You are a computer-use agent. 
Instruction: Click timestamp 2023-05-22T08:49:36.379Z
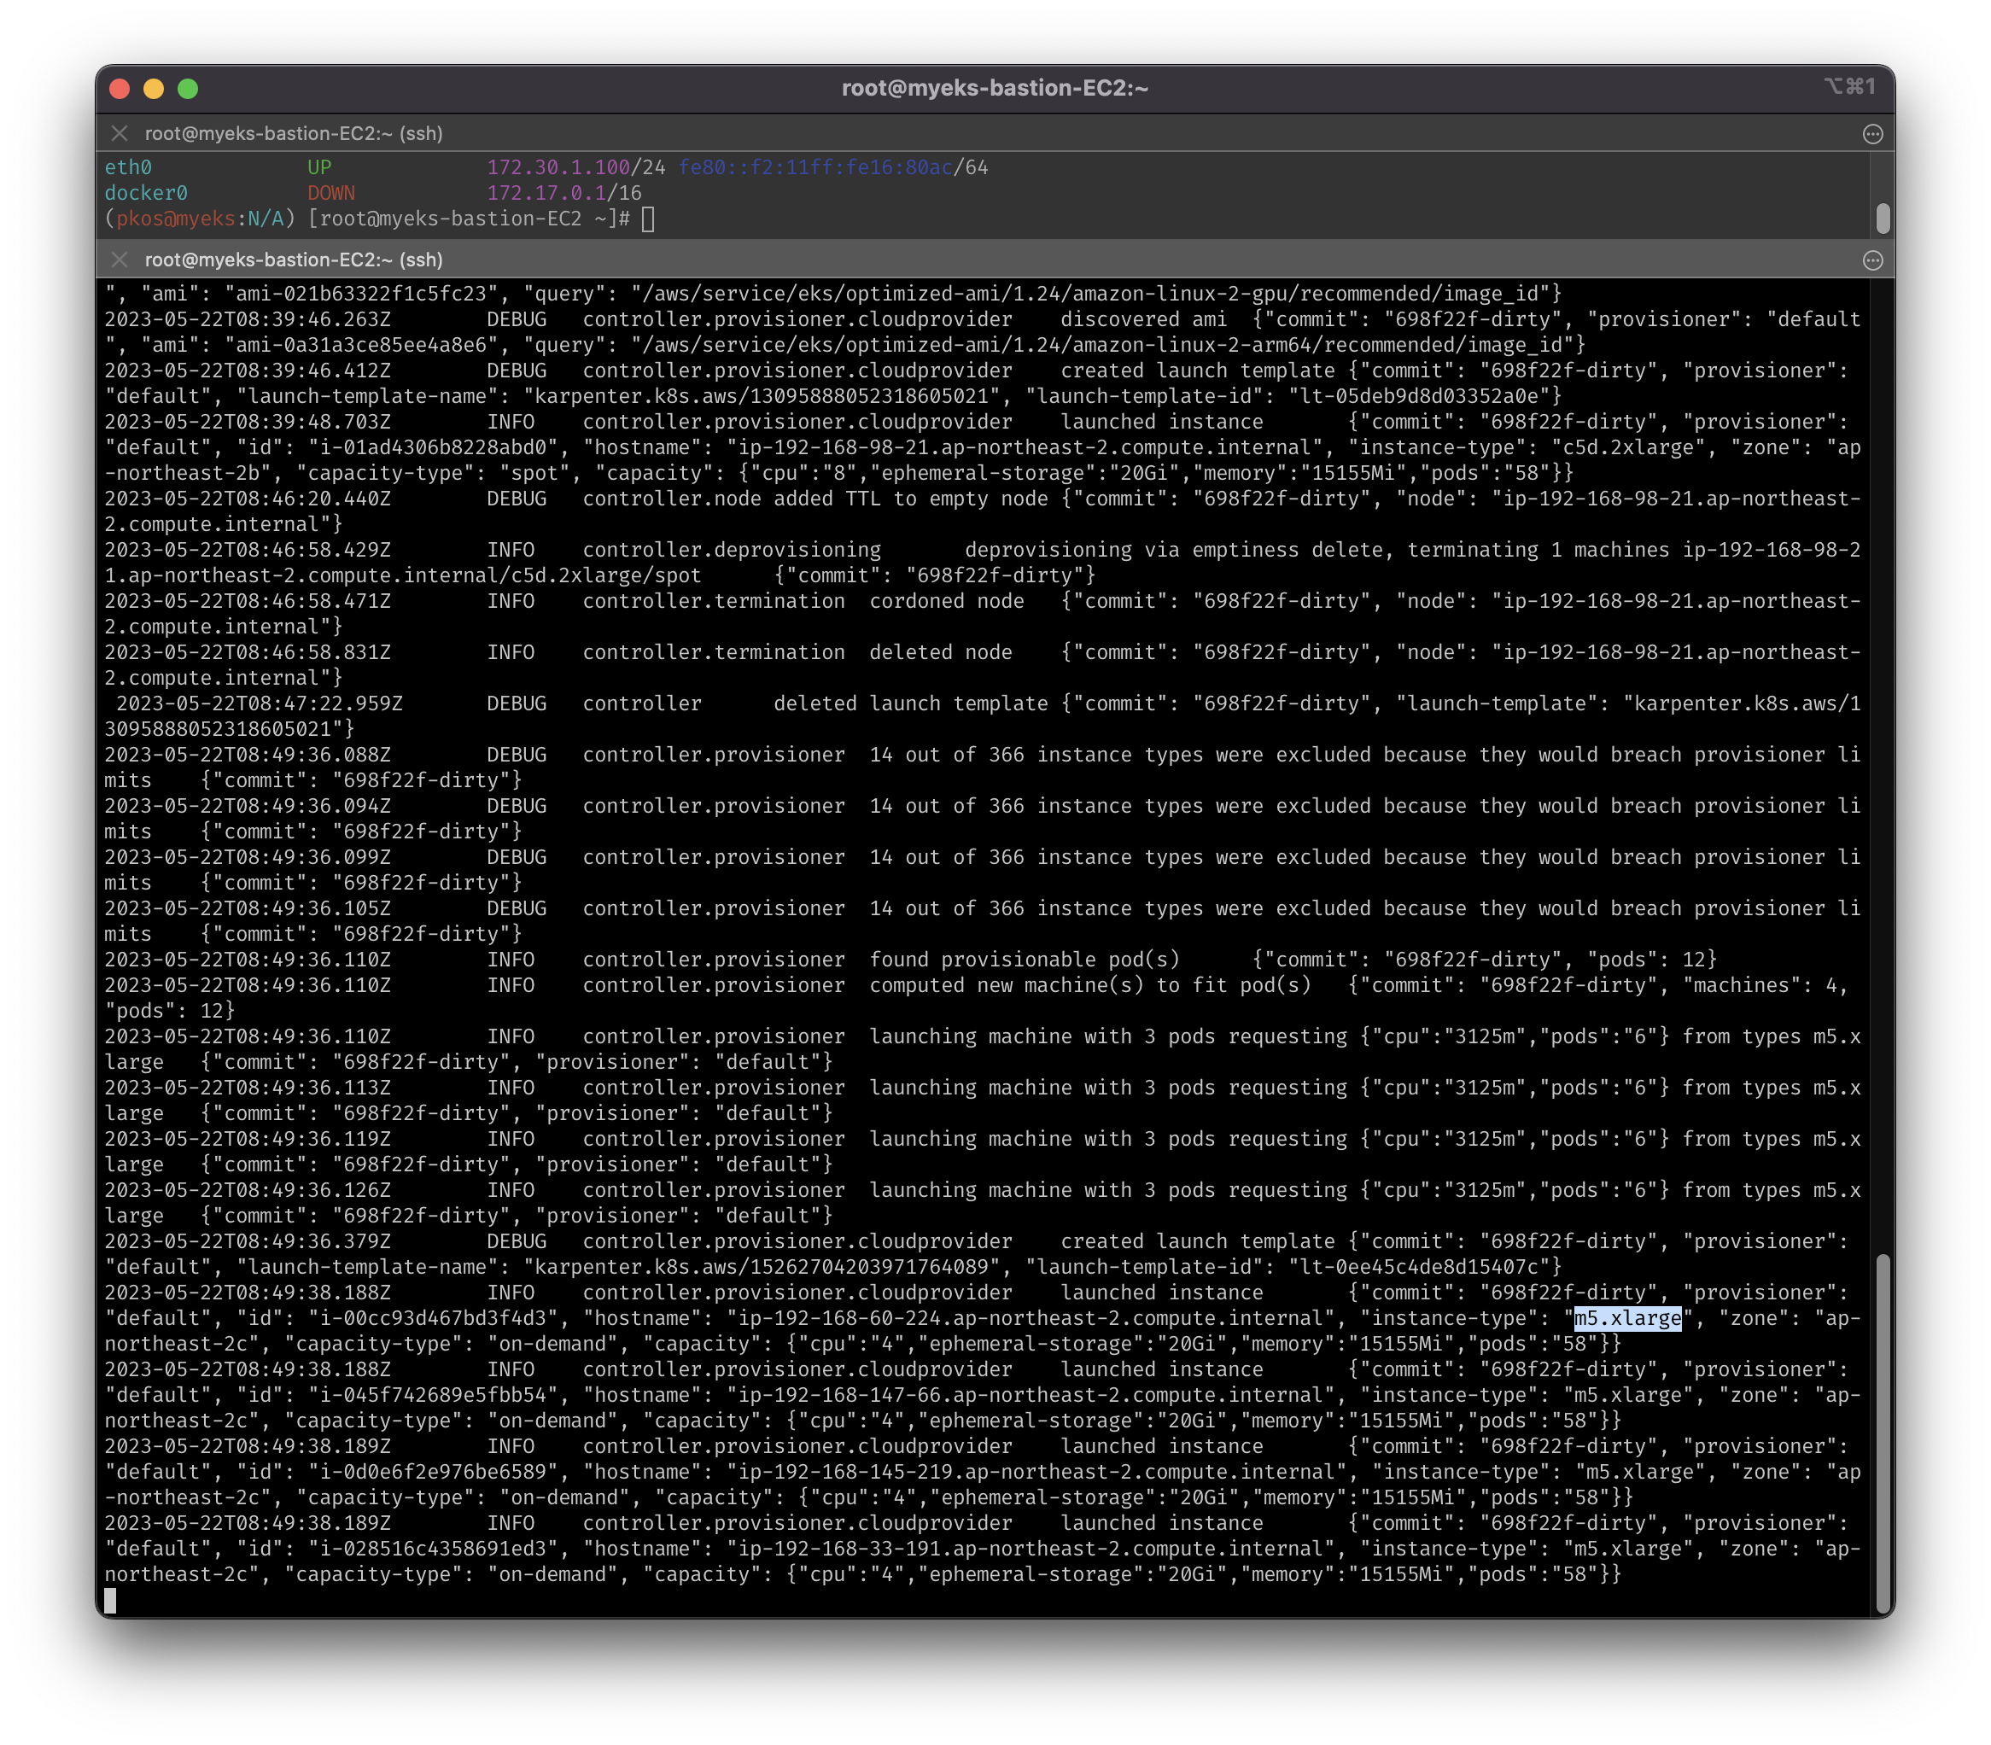248,1240
